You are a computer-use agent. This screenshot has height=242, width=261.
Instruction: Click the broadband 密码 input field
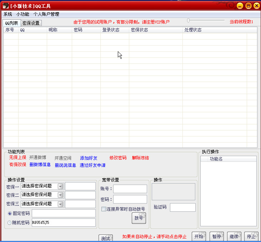(130, 199)
